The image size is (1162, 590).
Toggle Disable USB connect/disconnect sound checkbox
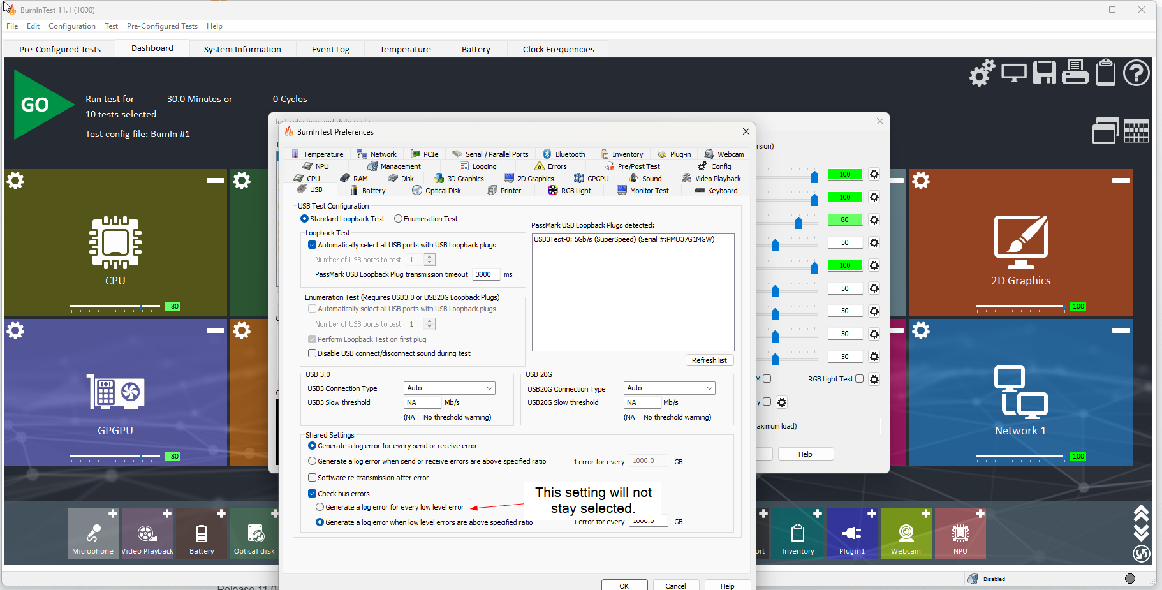[x=312, y=353]
